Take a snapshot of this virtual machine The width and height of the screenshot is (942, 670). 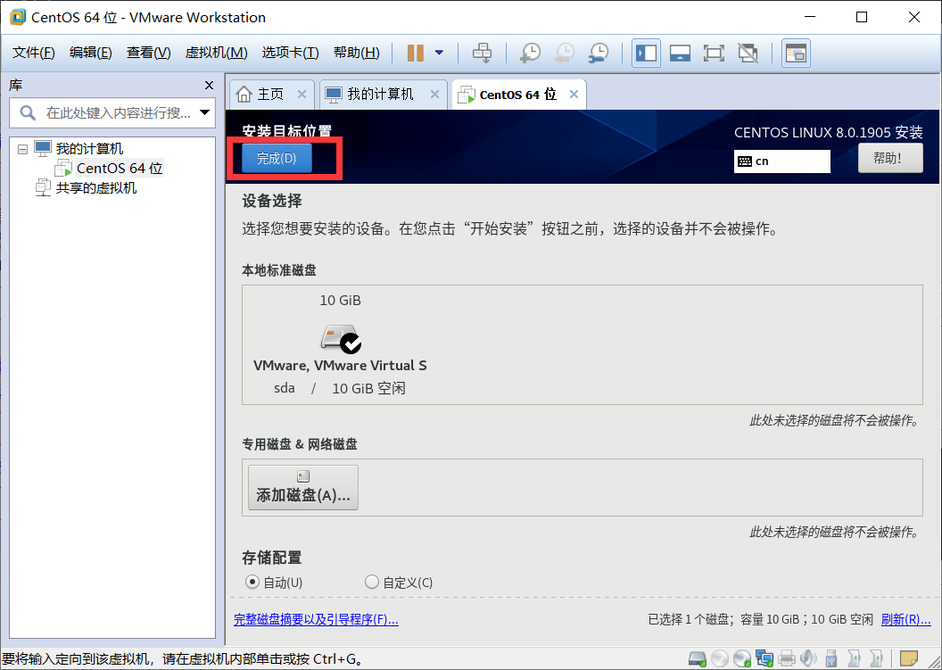pos(530,53)
